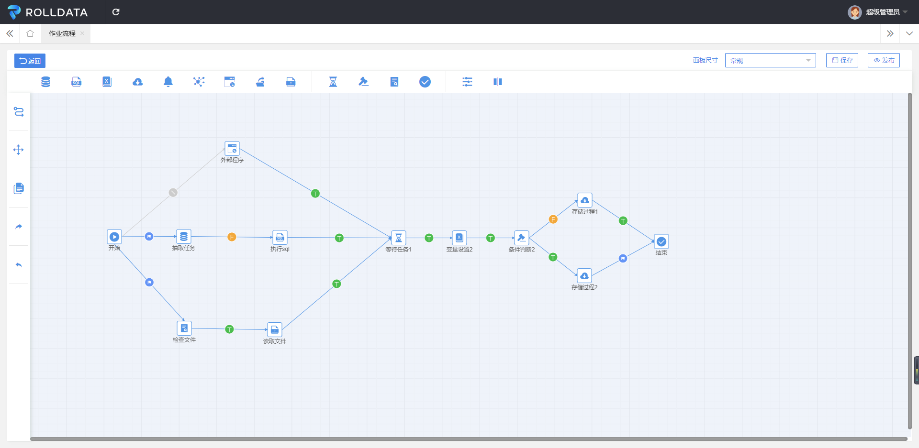Select the 检查文件 node on canvas
Image resolution: width=919 pixels, height=448 pixels.
coord(184,328)
